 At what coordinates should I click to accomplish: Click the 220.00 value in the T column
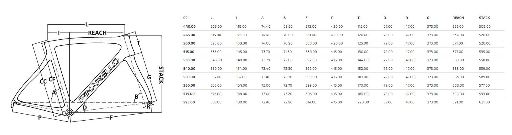click(363, 102)
